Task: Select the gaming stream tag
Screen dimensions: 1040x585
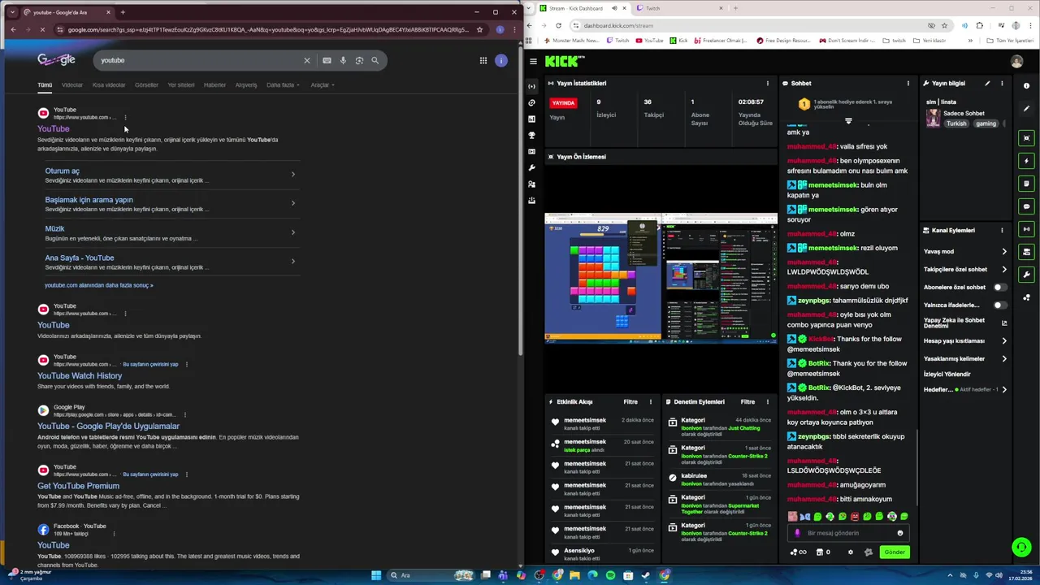Action: (x=986, y=123)
